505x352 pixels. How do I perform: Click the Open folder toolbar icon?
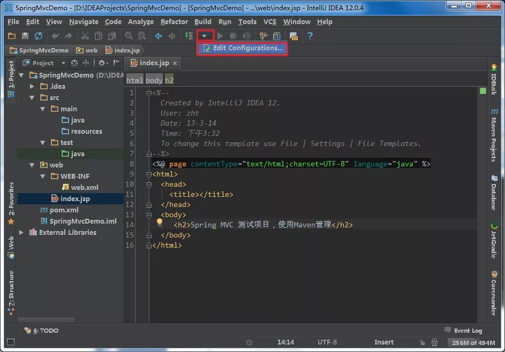(12, 36)
